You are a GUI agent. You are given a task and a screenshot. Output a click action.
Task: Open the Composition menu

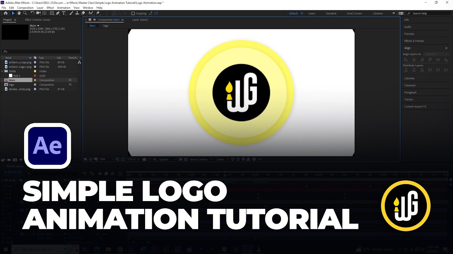coord(25,8)
